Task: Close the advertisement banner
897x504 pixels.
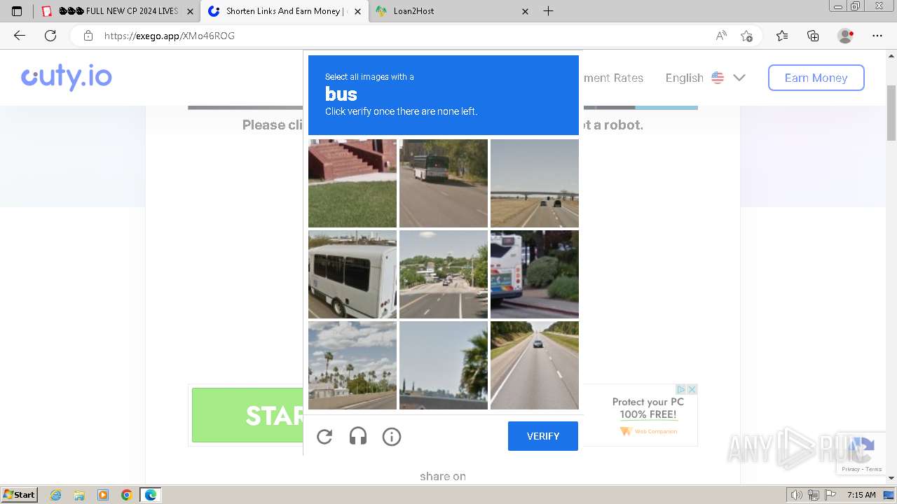Action: (692, 389)
